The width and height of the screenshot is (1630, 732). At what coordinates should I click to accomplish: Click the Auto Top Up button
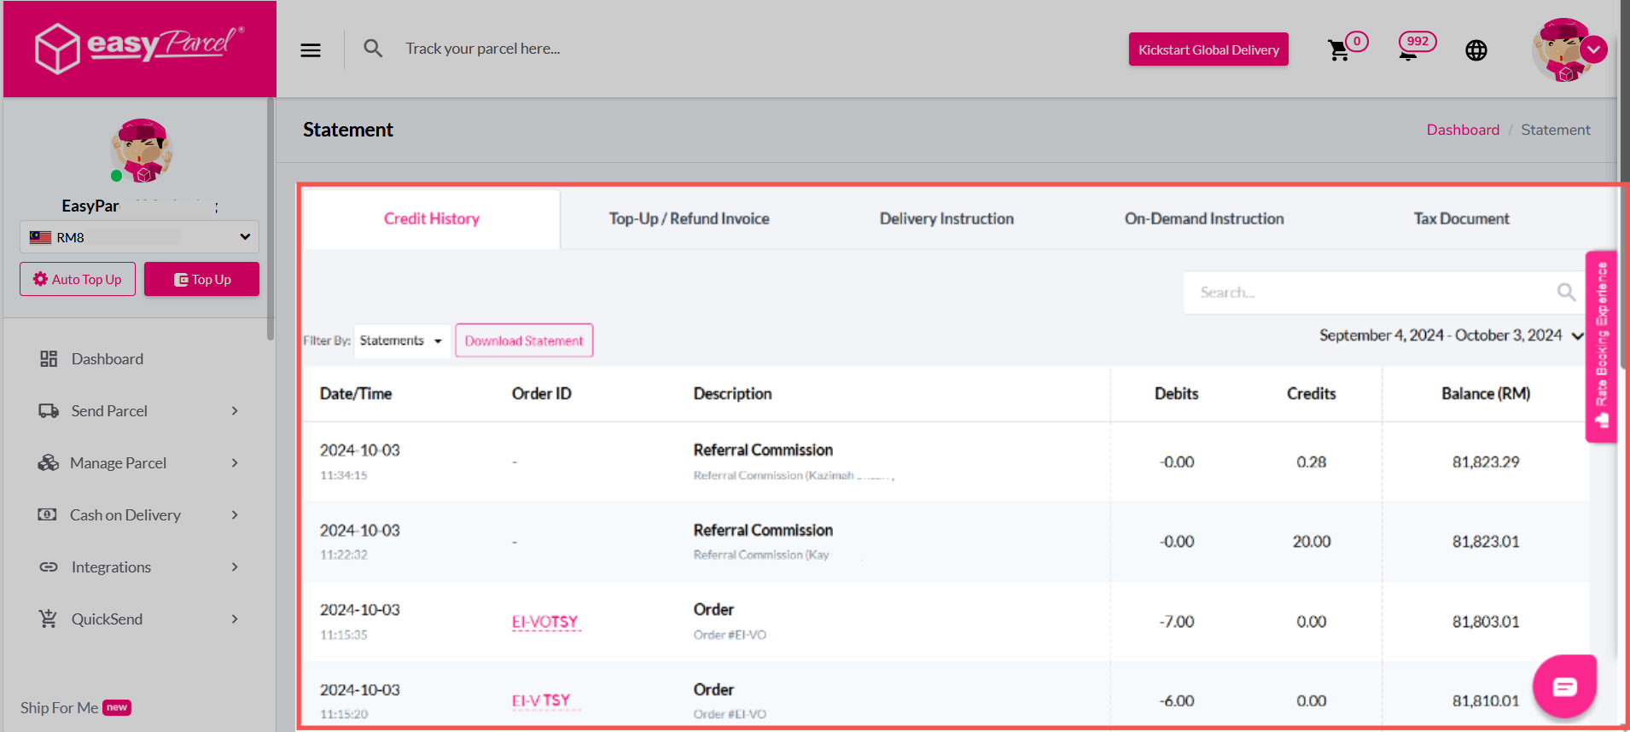coord(78,279)
